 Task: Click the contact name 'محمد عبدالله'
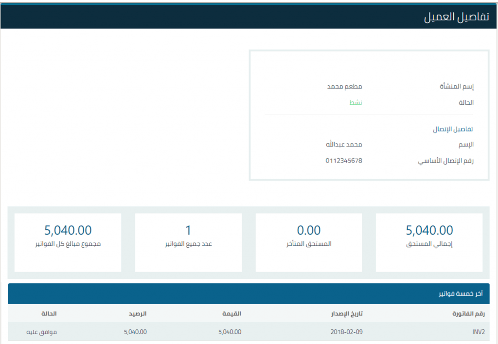click(x=344, y=145)
